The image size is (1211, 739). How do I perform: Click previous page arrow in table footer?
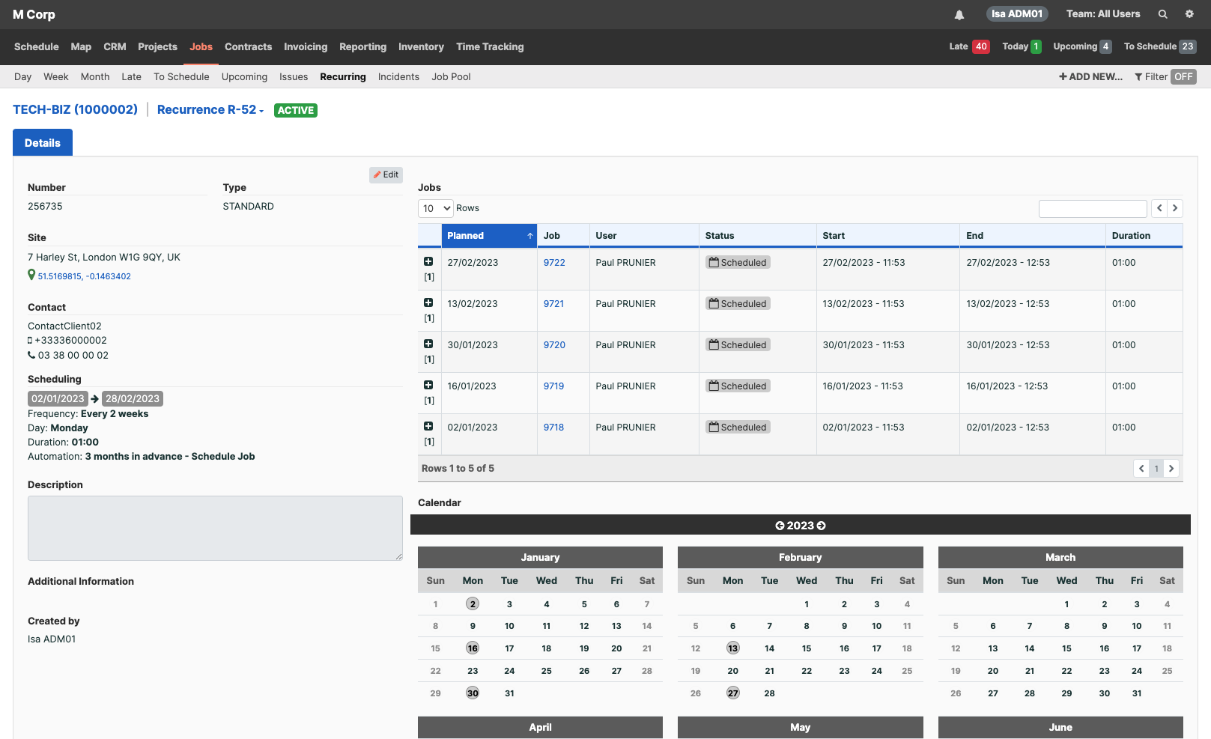pyautogui.click(x=1141, y=469)
